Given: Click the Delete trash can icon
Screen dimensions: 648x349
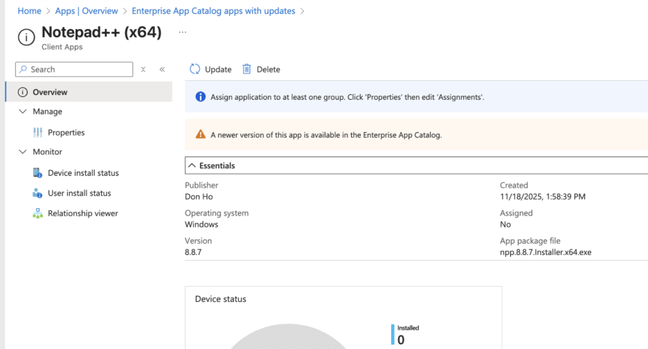Looking at the screenshot, I should 246,69.
